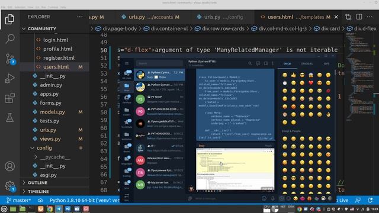Switch to the STICKERS tab in Telegram
The width and height of the screenshot is (379, 213).
tap(307, 63)
